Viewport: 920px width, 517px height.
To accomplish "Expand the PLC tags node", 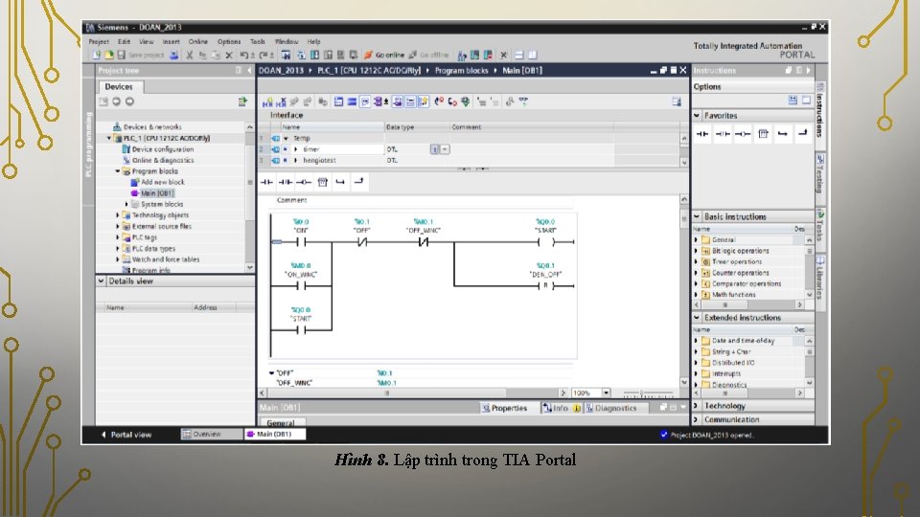I will pos(117,237).
